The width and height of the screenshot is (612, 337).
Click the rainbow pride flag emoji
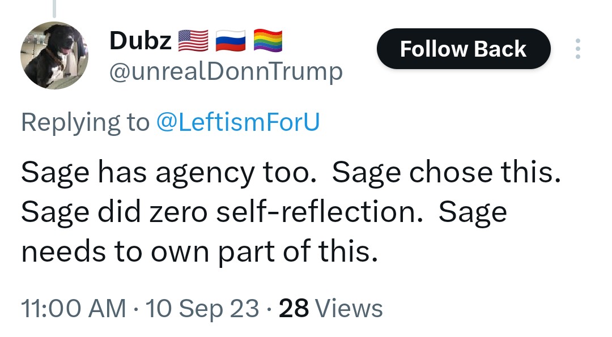click(267, 41)
